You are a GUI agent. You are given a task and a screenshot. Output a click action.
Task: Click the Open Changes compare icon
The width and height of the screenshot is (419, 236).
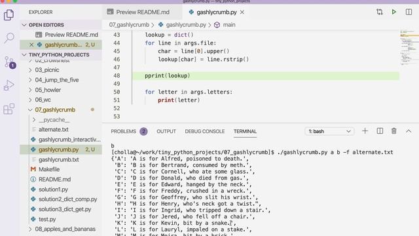coord(380,12)
